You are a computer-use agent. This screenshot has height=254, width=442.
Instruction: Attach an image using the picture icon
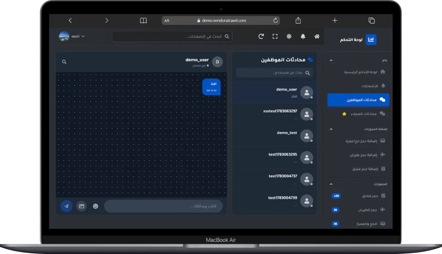pos(81,206)
